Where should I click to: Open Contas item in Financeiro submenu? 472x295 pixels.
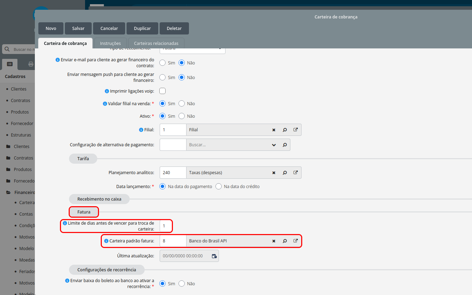coord(26,214)
